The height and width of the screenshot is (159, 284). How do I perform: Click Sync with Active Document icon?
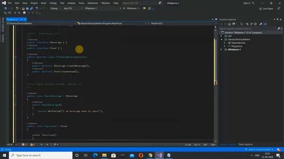coord(247,24)
